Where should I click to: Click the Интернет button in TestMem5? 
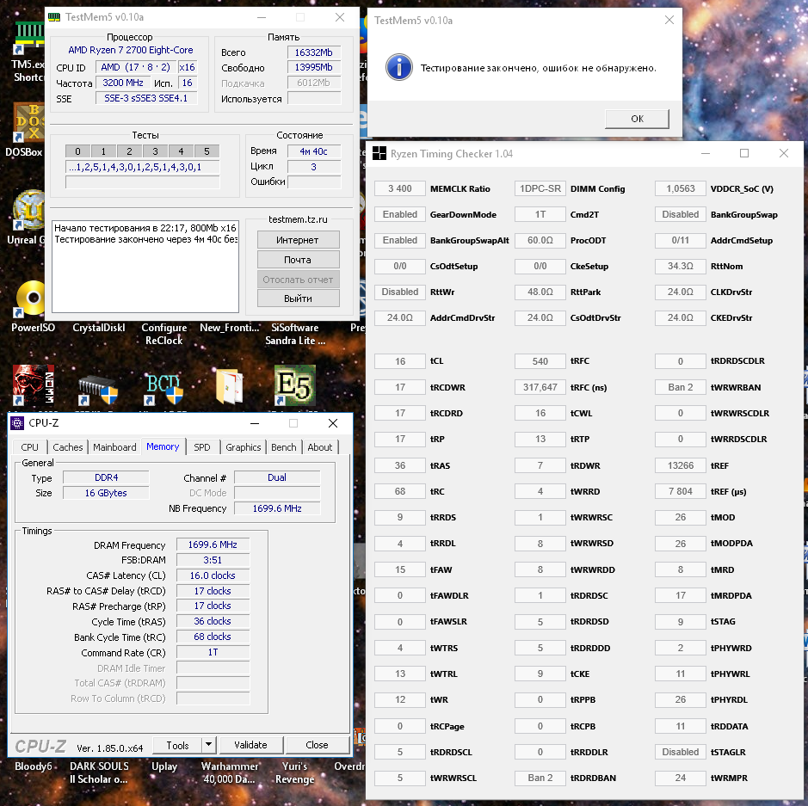(x=298, y=240)
